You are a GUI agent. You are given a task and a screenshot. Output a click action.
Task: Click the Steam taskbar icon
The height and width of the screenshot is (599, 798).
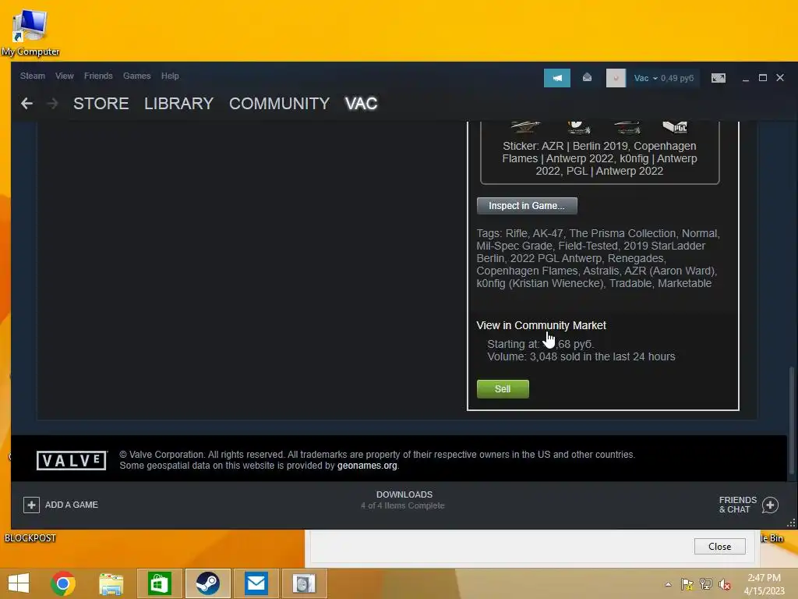click(207, 583)
